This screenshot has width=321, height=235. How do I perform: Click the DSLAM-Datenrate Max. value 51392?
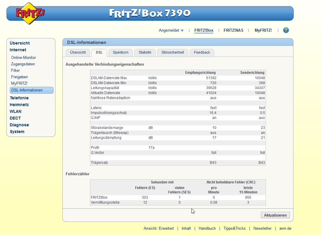pyautogui.click(x=211, y=78)
